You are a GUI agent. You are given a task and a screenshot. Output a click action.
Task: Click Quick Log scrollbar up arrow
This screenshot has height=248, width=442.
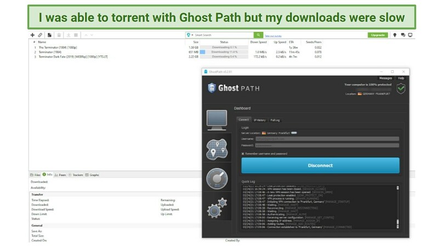click(398, 188)
